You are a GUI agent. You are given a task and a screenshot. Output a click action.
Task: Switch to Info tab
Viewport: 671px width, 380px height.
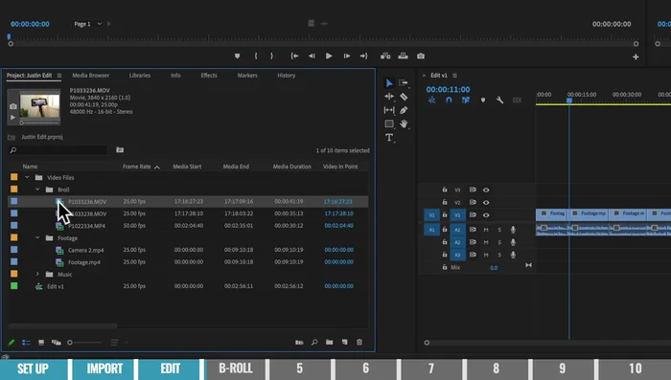click(x=175, y=76)
